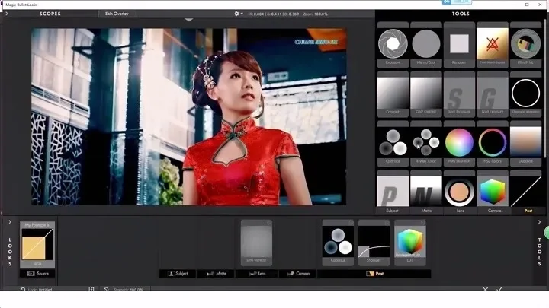Image resolution: width=549 pixels, height=308 pixels.
Task: Switch to Camera tab in Tools panel
Action: [494, 211]
